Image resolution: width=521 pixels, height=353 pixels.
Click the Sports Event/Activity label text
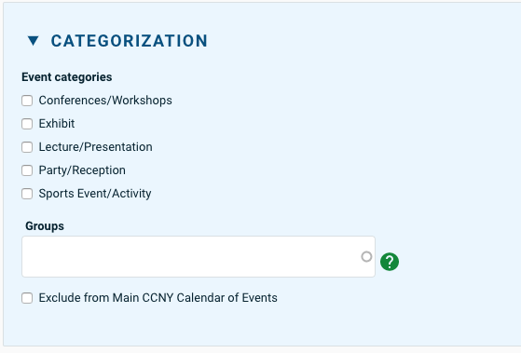click(x=95, y=194)
